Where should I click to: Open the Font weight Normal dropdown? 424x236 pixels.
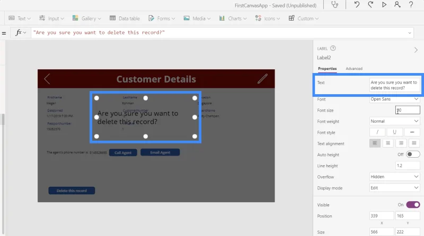coord(394,121)
